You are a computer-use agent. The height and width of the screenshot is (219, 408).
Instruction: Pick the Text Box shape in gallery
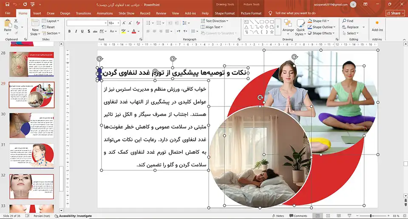point(246,22)
